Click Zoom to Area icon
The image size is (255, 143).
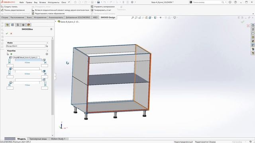click(136, 17)
